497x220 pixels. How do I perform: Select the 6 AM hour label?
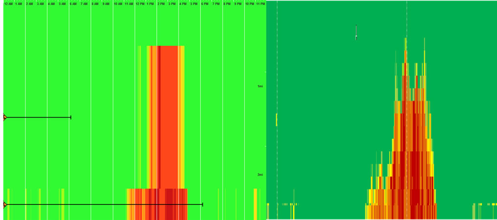coord(73,4)
